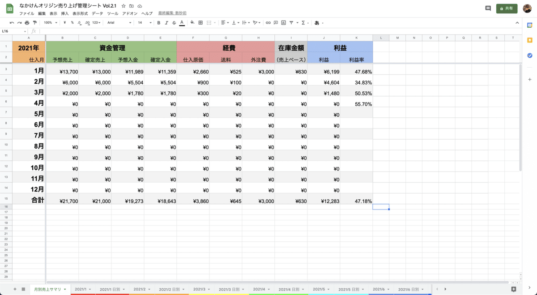Switch to the 2021/1 sheet tab
Viewport: 537px width, 295px height.
click(x=83, y=289)
